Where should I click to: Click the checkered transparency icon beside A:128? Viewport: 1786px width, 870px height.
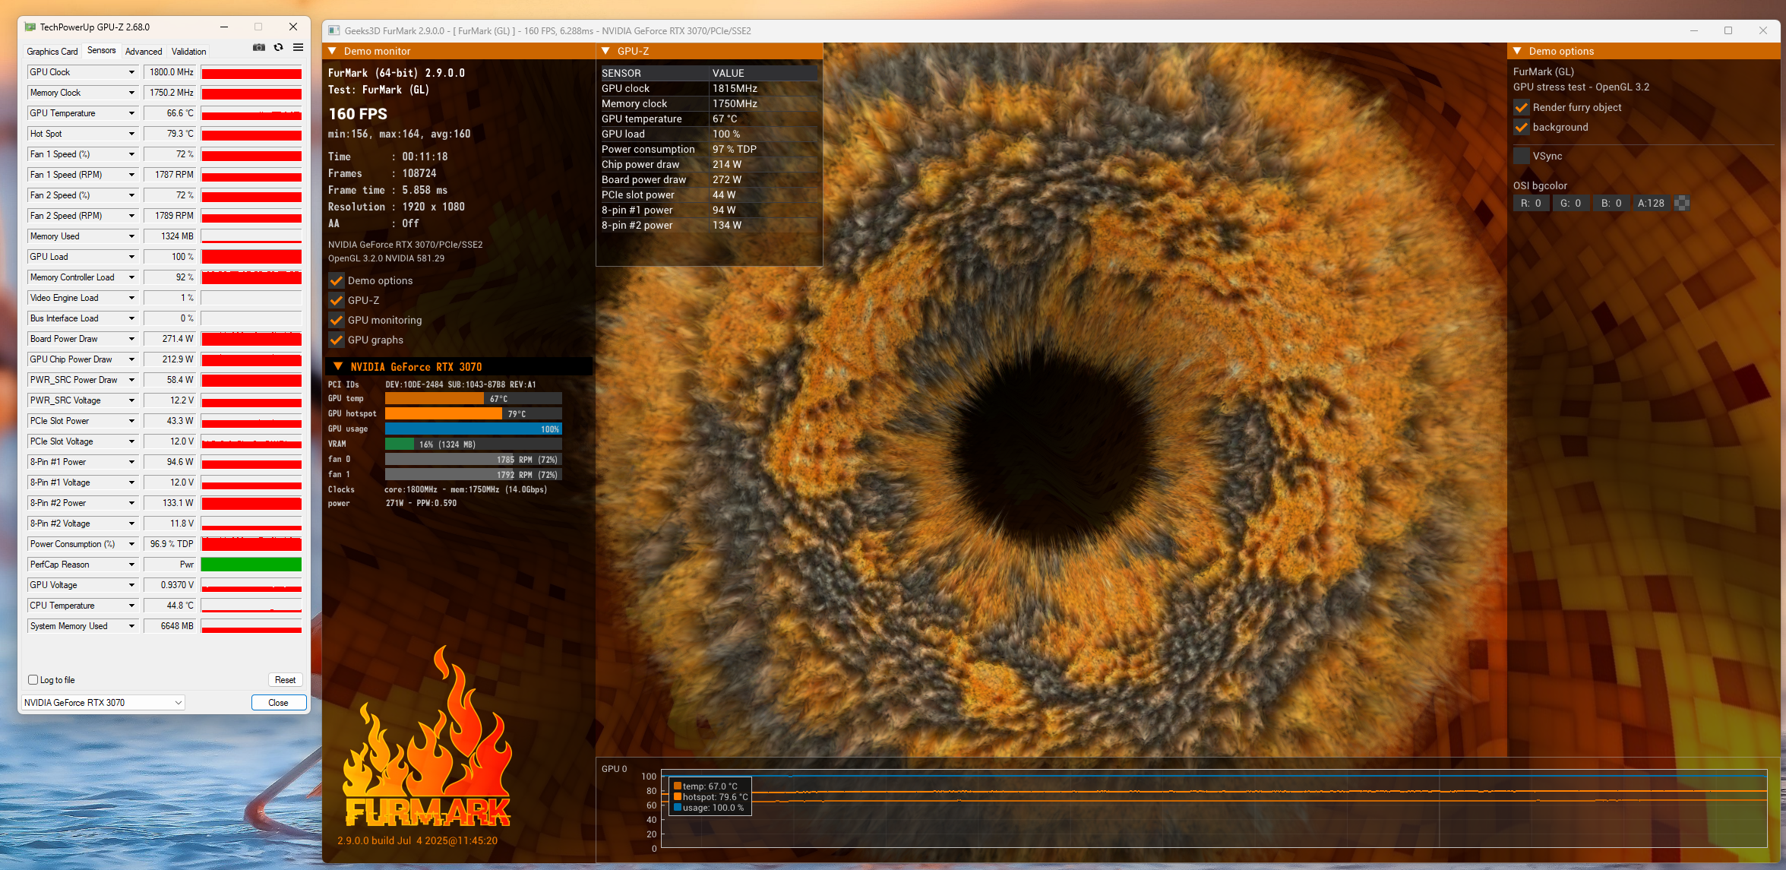click(1683, 203)
